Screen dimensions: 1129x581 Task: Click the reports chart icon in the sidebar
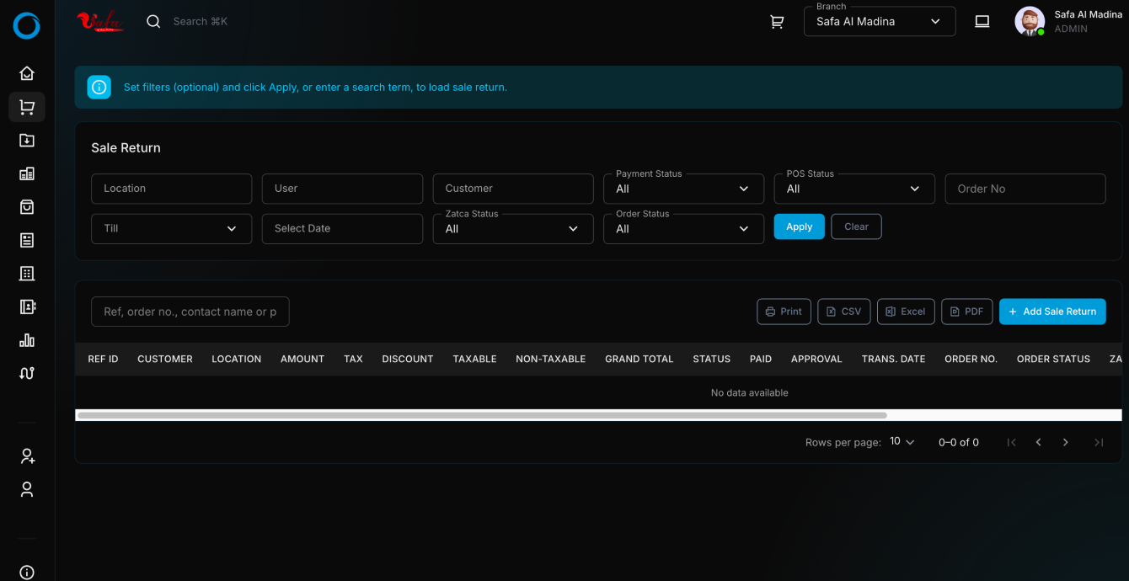27,173
